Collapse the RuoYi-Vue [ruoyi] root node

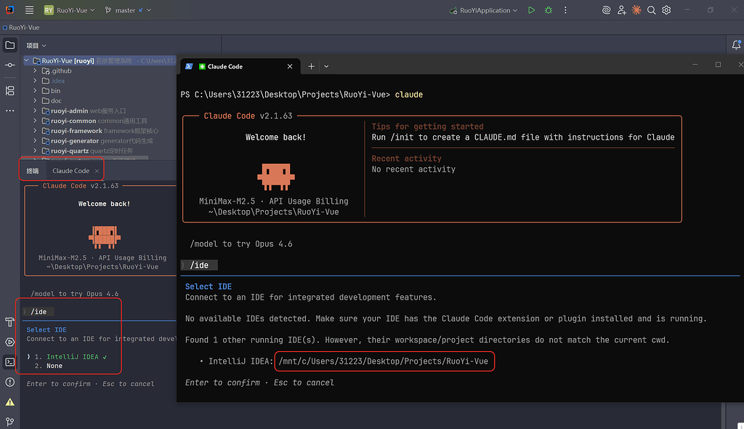coord(27,61)
